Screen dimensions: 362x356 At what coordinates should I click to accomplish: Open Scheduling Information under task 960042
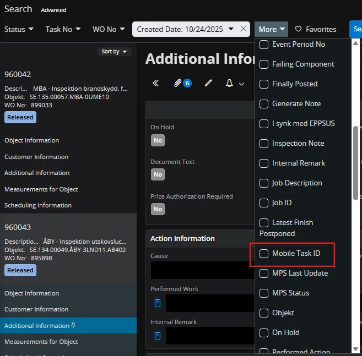pyautogui.click(x=38, y=205)
